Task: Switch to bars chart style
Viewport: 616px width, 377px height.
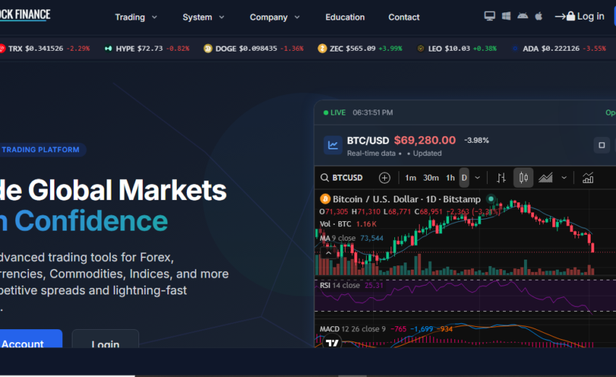Action: click(501, 178)
